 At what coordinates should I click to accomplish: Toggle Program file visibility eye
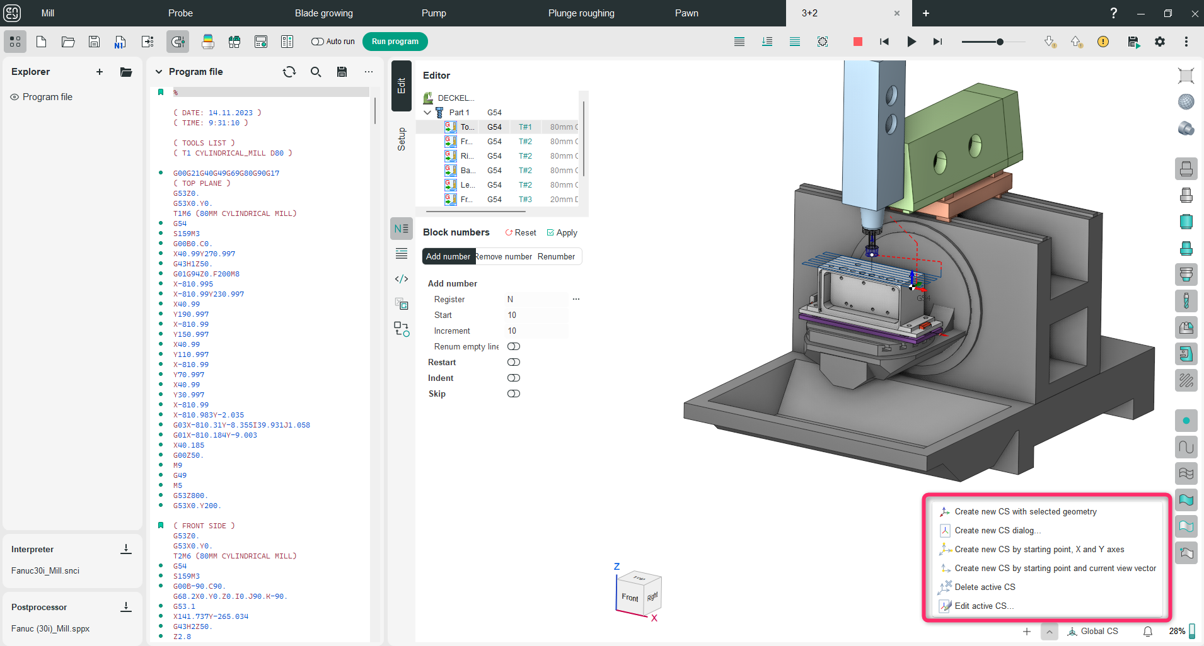click(x=14, y=97)
